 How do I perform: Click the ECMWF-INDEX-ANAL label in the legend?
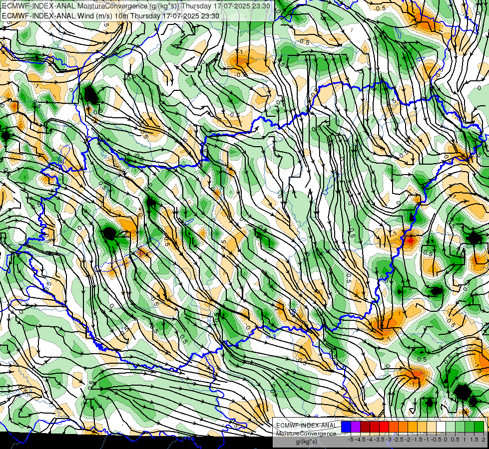tap(307, 426)
